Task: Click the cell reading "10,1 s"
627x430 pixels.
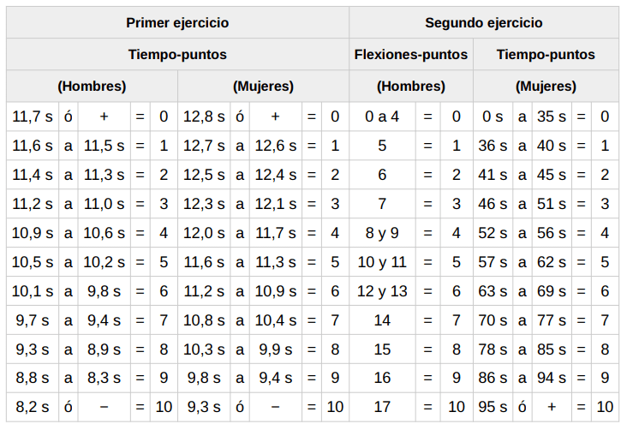Action: [33, 290]
